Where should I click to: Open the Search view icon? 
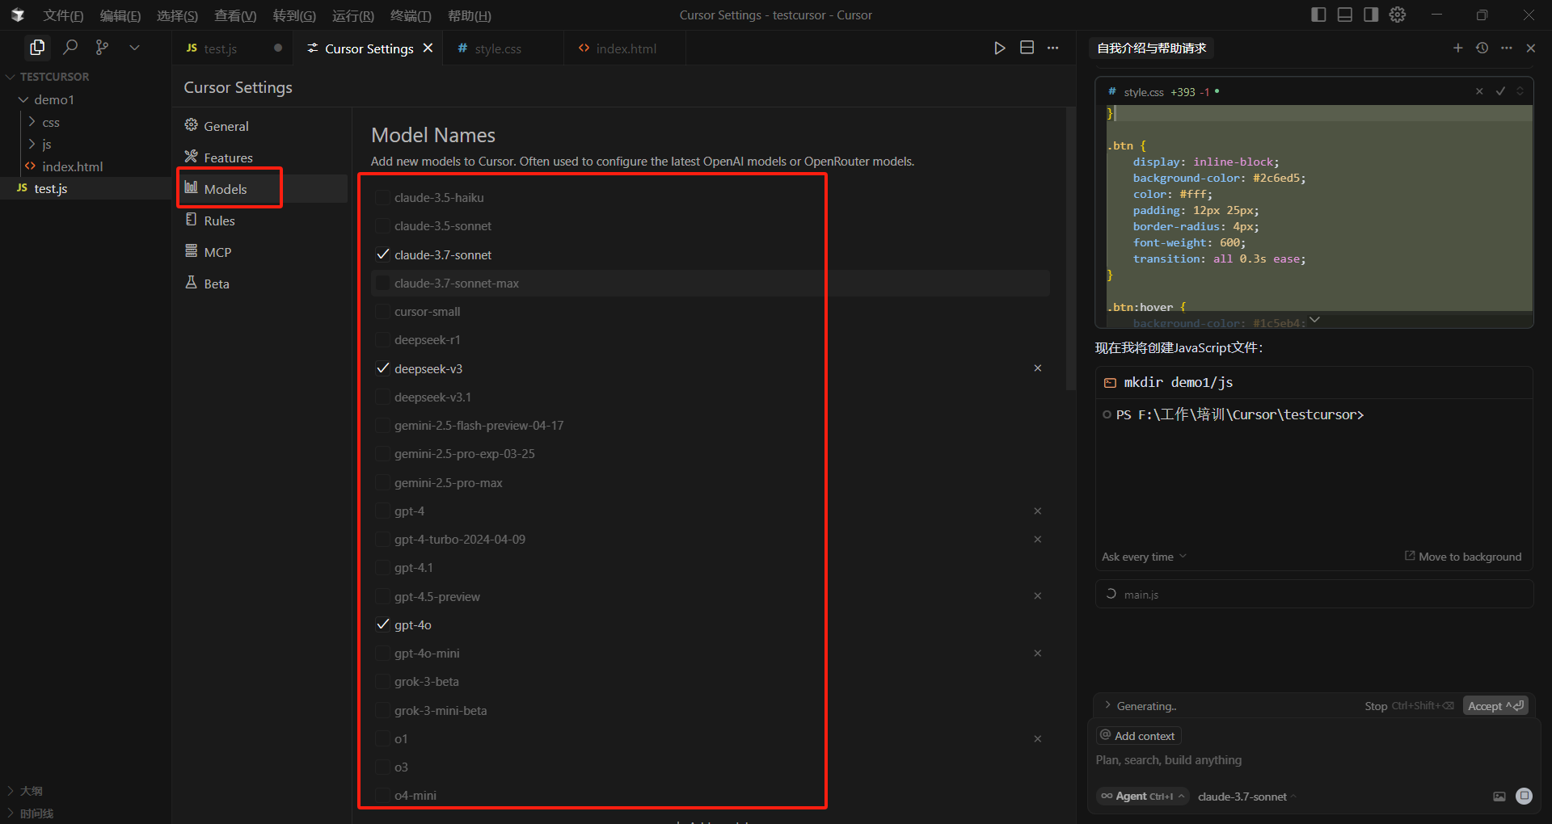70,48
